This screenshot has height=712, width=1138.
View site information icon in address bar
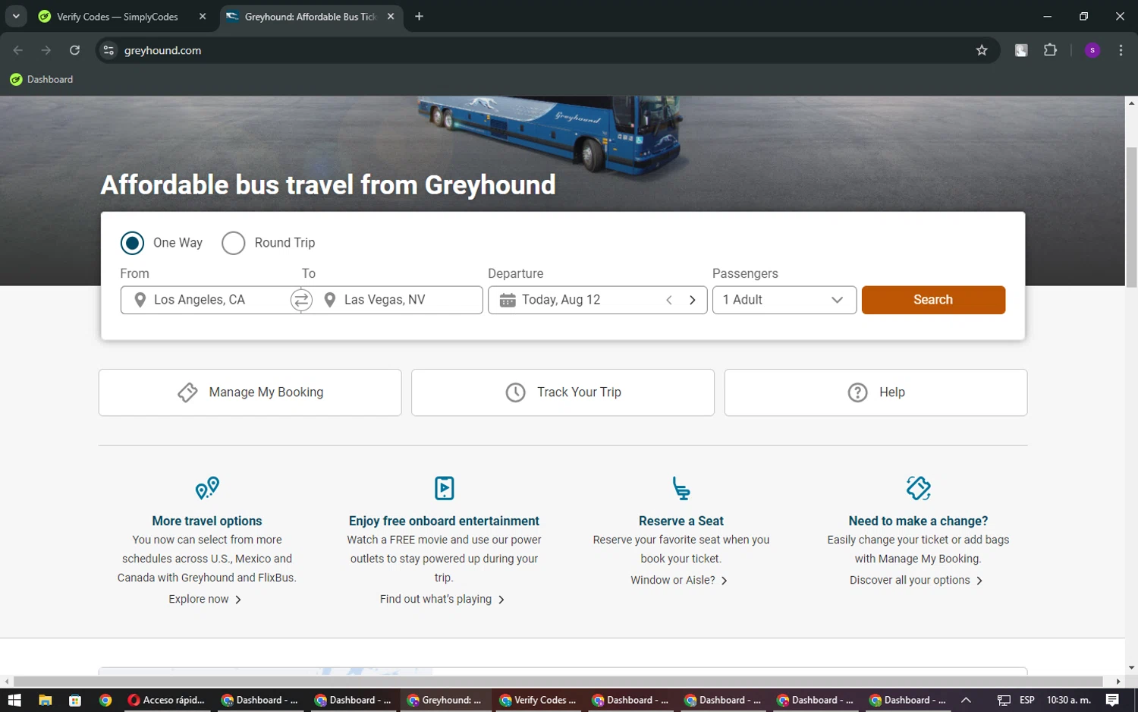[108, 50]
